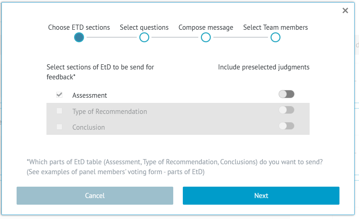Click the Conclusion section label text

pyautogui.click(x=88, y=128)
